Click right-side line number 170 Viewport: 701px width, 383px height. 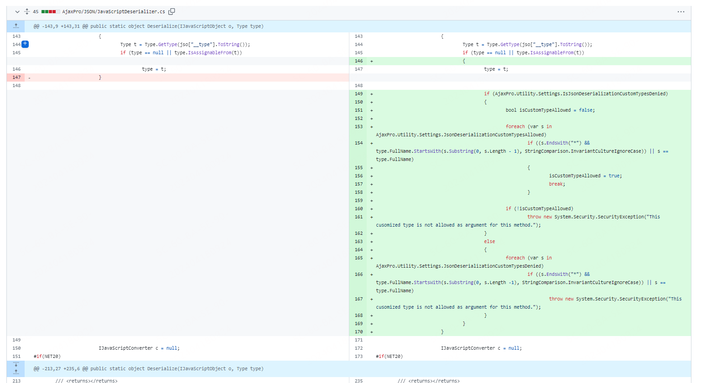pyautogui.click(x=358, y=332)
